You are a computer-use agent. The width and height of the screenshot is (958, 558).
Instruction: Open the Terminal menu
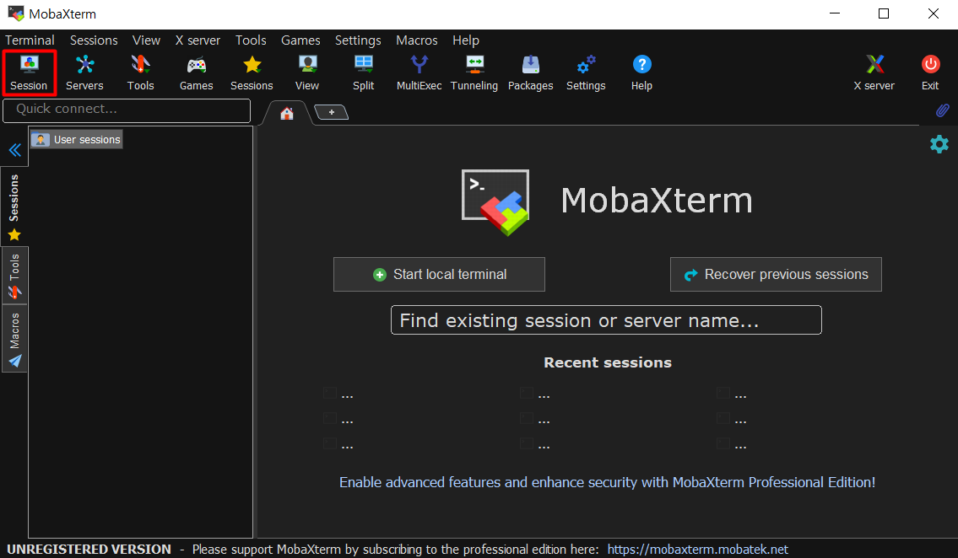(x=30, y=40)
